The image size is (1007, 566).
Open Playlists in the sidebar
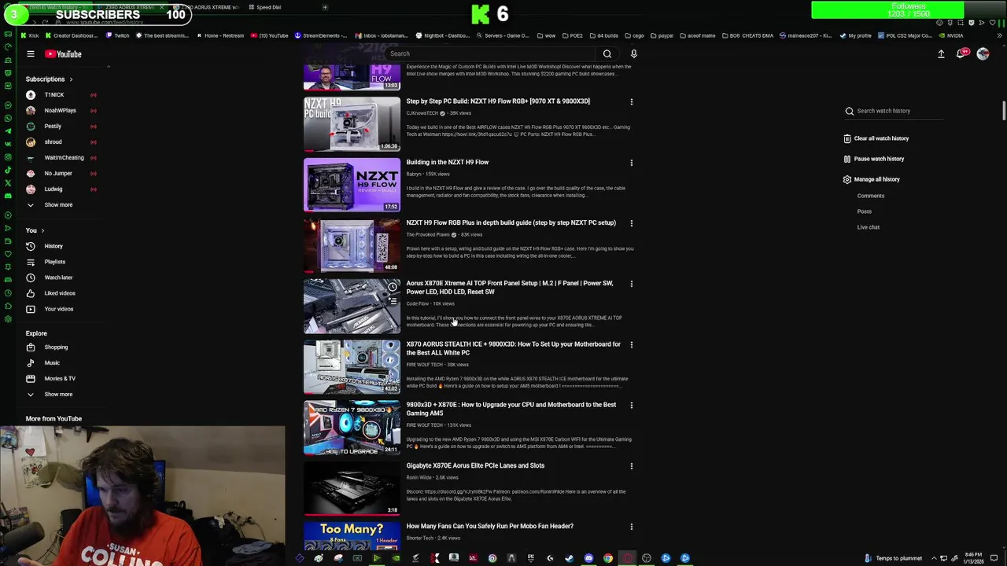pyautogui.click(x=55, y=262)
